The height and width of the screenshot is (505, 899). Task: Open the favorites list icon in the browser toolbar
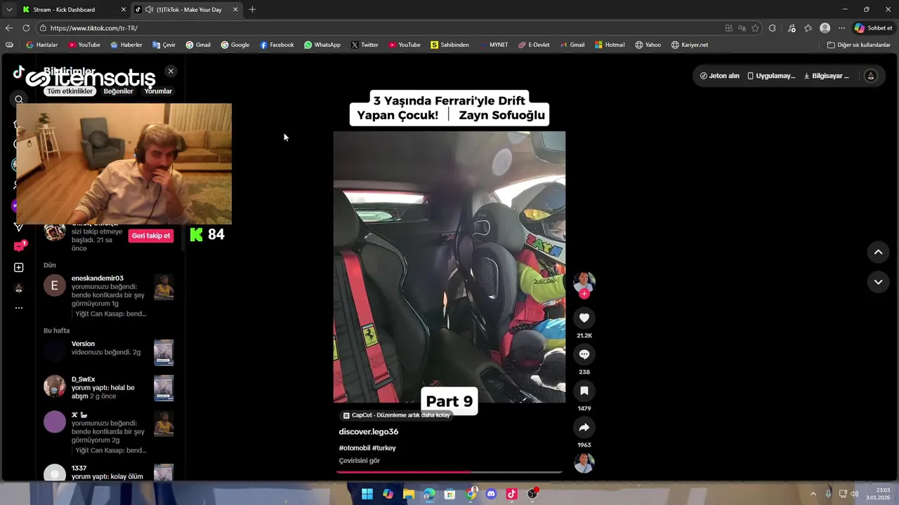tap(808, 28)
